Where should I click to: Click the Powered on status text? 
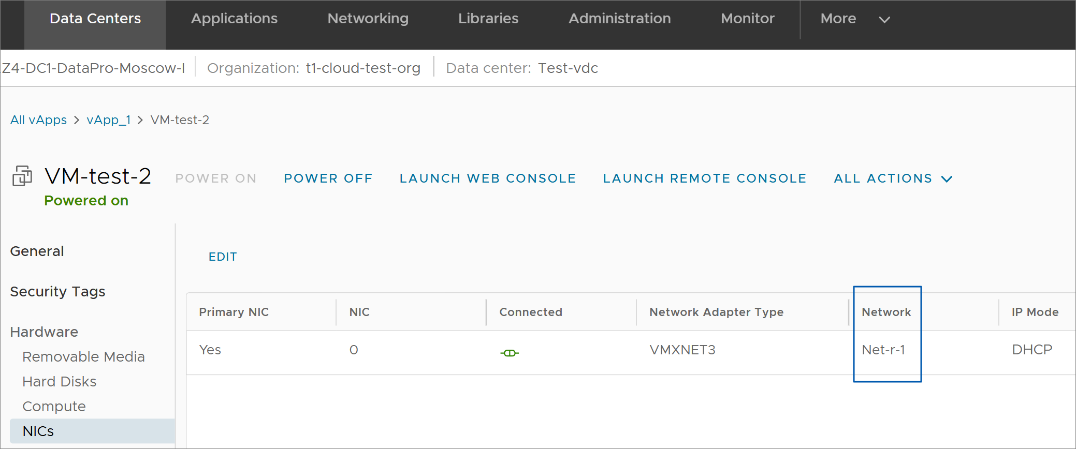coord(86,201)
